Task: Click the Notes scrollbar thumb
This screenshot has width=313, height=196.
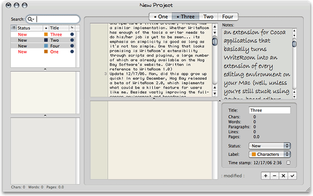Action: (294, 43)
